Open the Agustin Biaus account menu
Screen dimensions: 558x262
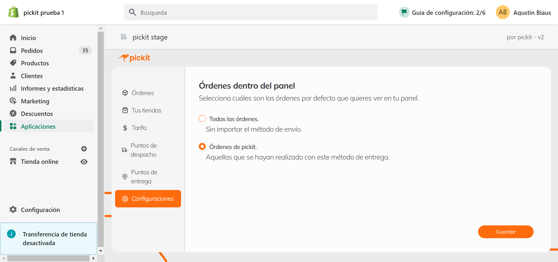click(524, 12)
